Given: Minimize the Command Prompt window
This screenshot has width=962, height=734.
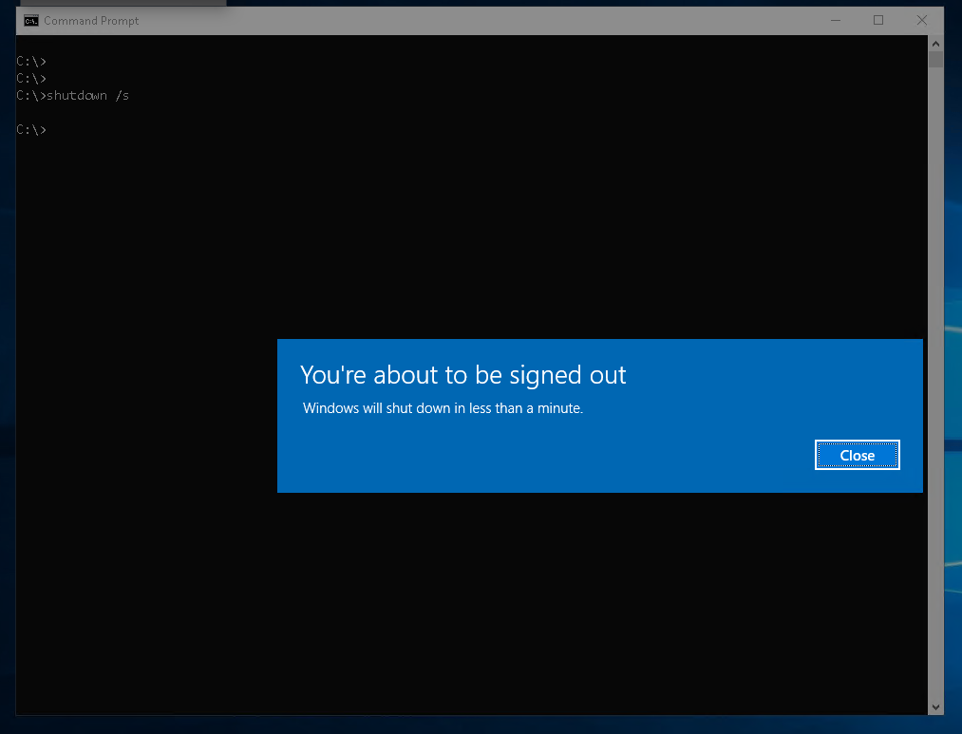Looking at the screenshot, I should pos(836,20).
